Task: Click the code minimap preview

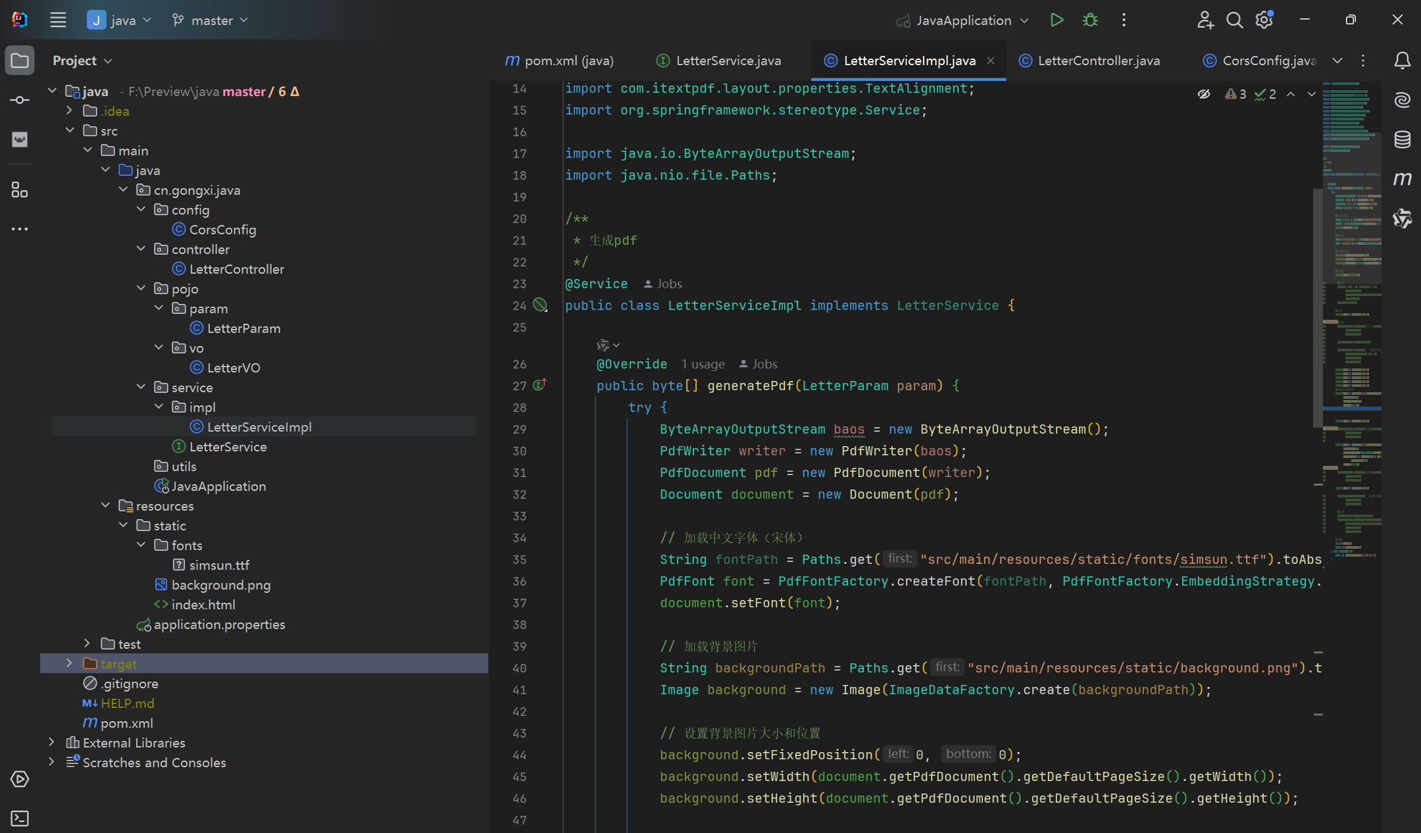Action: click(x=1351, y=322)
